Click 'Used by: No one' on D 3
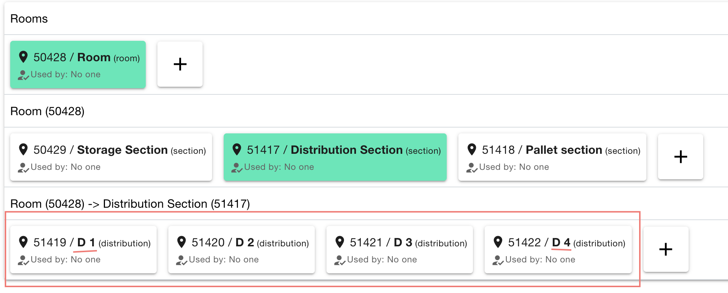Image resolution: width=728 pixels, height=293 pixels. point(382,259)
